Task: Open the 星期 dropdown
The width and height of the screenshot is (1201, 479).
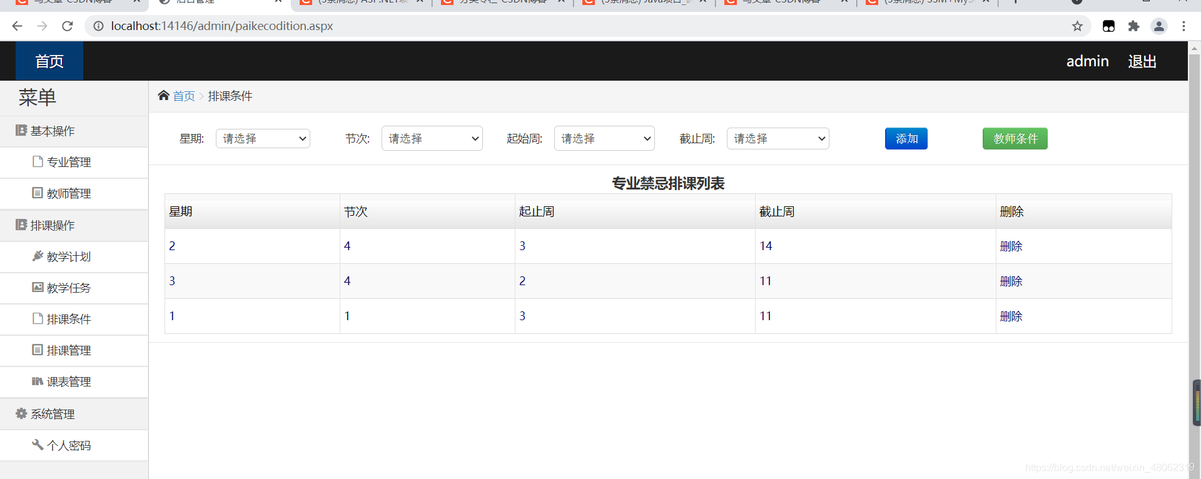Action: point(263,138)
